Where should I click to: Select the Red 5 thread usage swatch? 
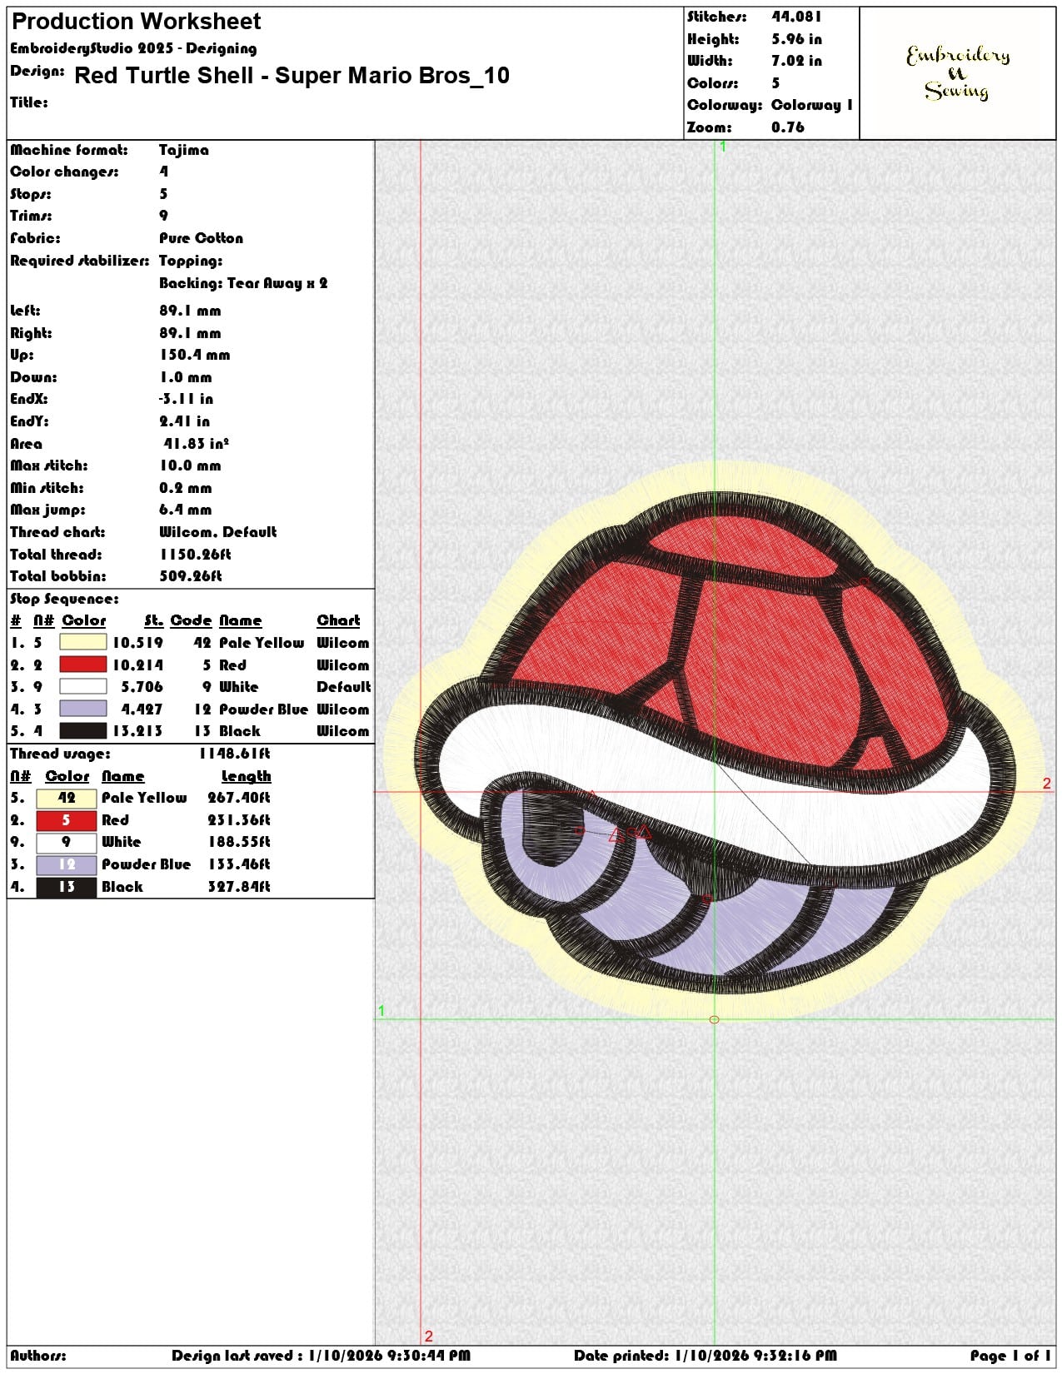[x=67, y=820]
